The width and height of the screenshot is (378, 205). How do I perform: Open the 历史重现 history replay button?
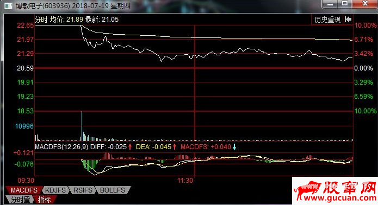tap(327, 20)
